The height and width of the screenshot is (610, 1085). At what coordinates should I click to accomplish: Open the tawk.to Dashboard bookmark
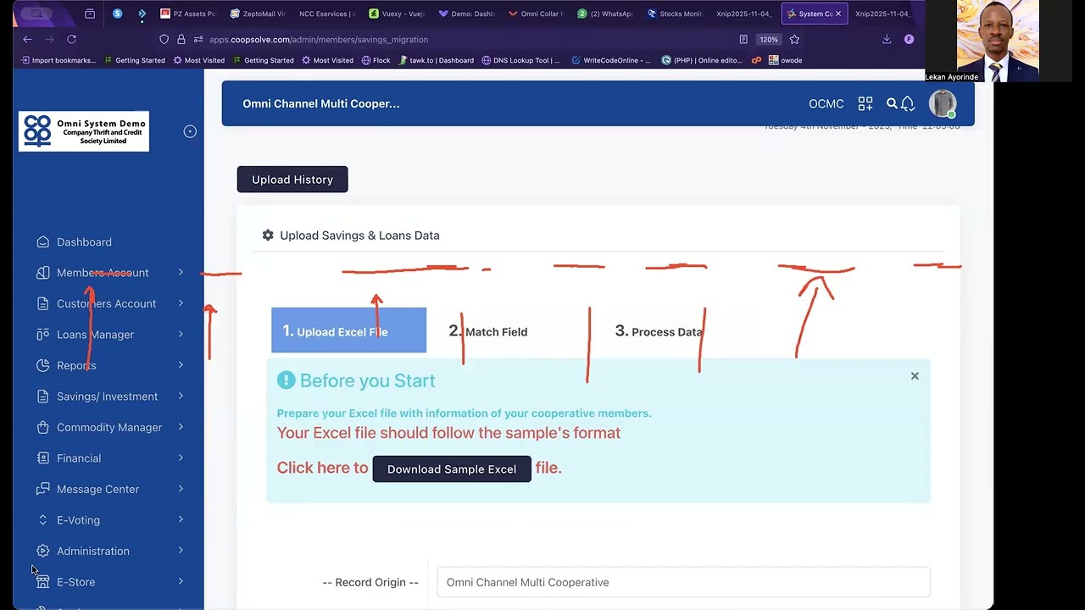(x=436, y=60)
